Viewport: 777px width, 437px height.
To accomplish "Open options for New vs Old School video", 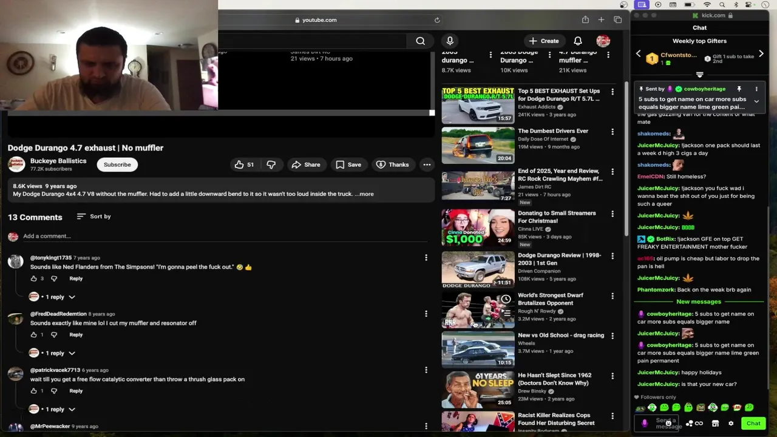I will coord(612,336).
